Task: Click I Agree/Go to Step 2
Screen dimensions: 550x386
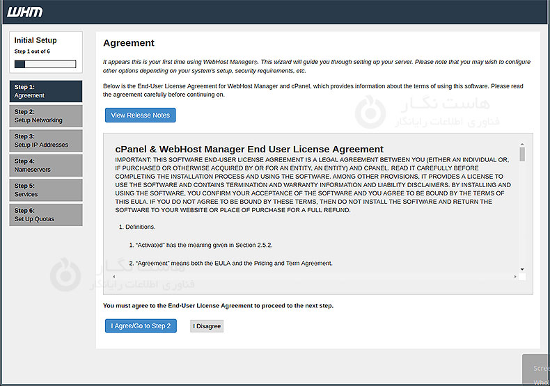Action: (141, 326)
